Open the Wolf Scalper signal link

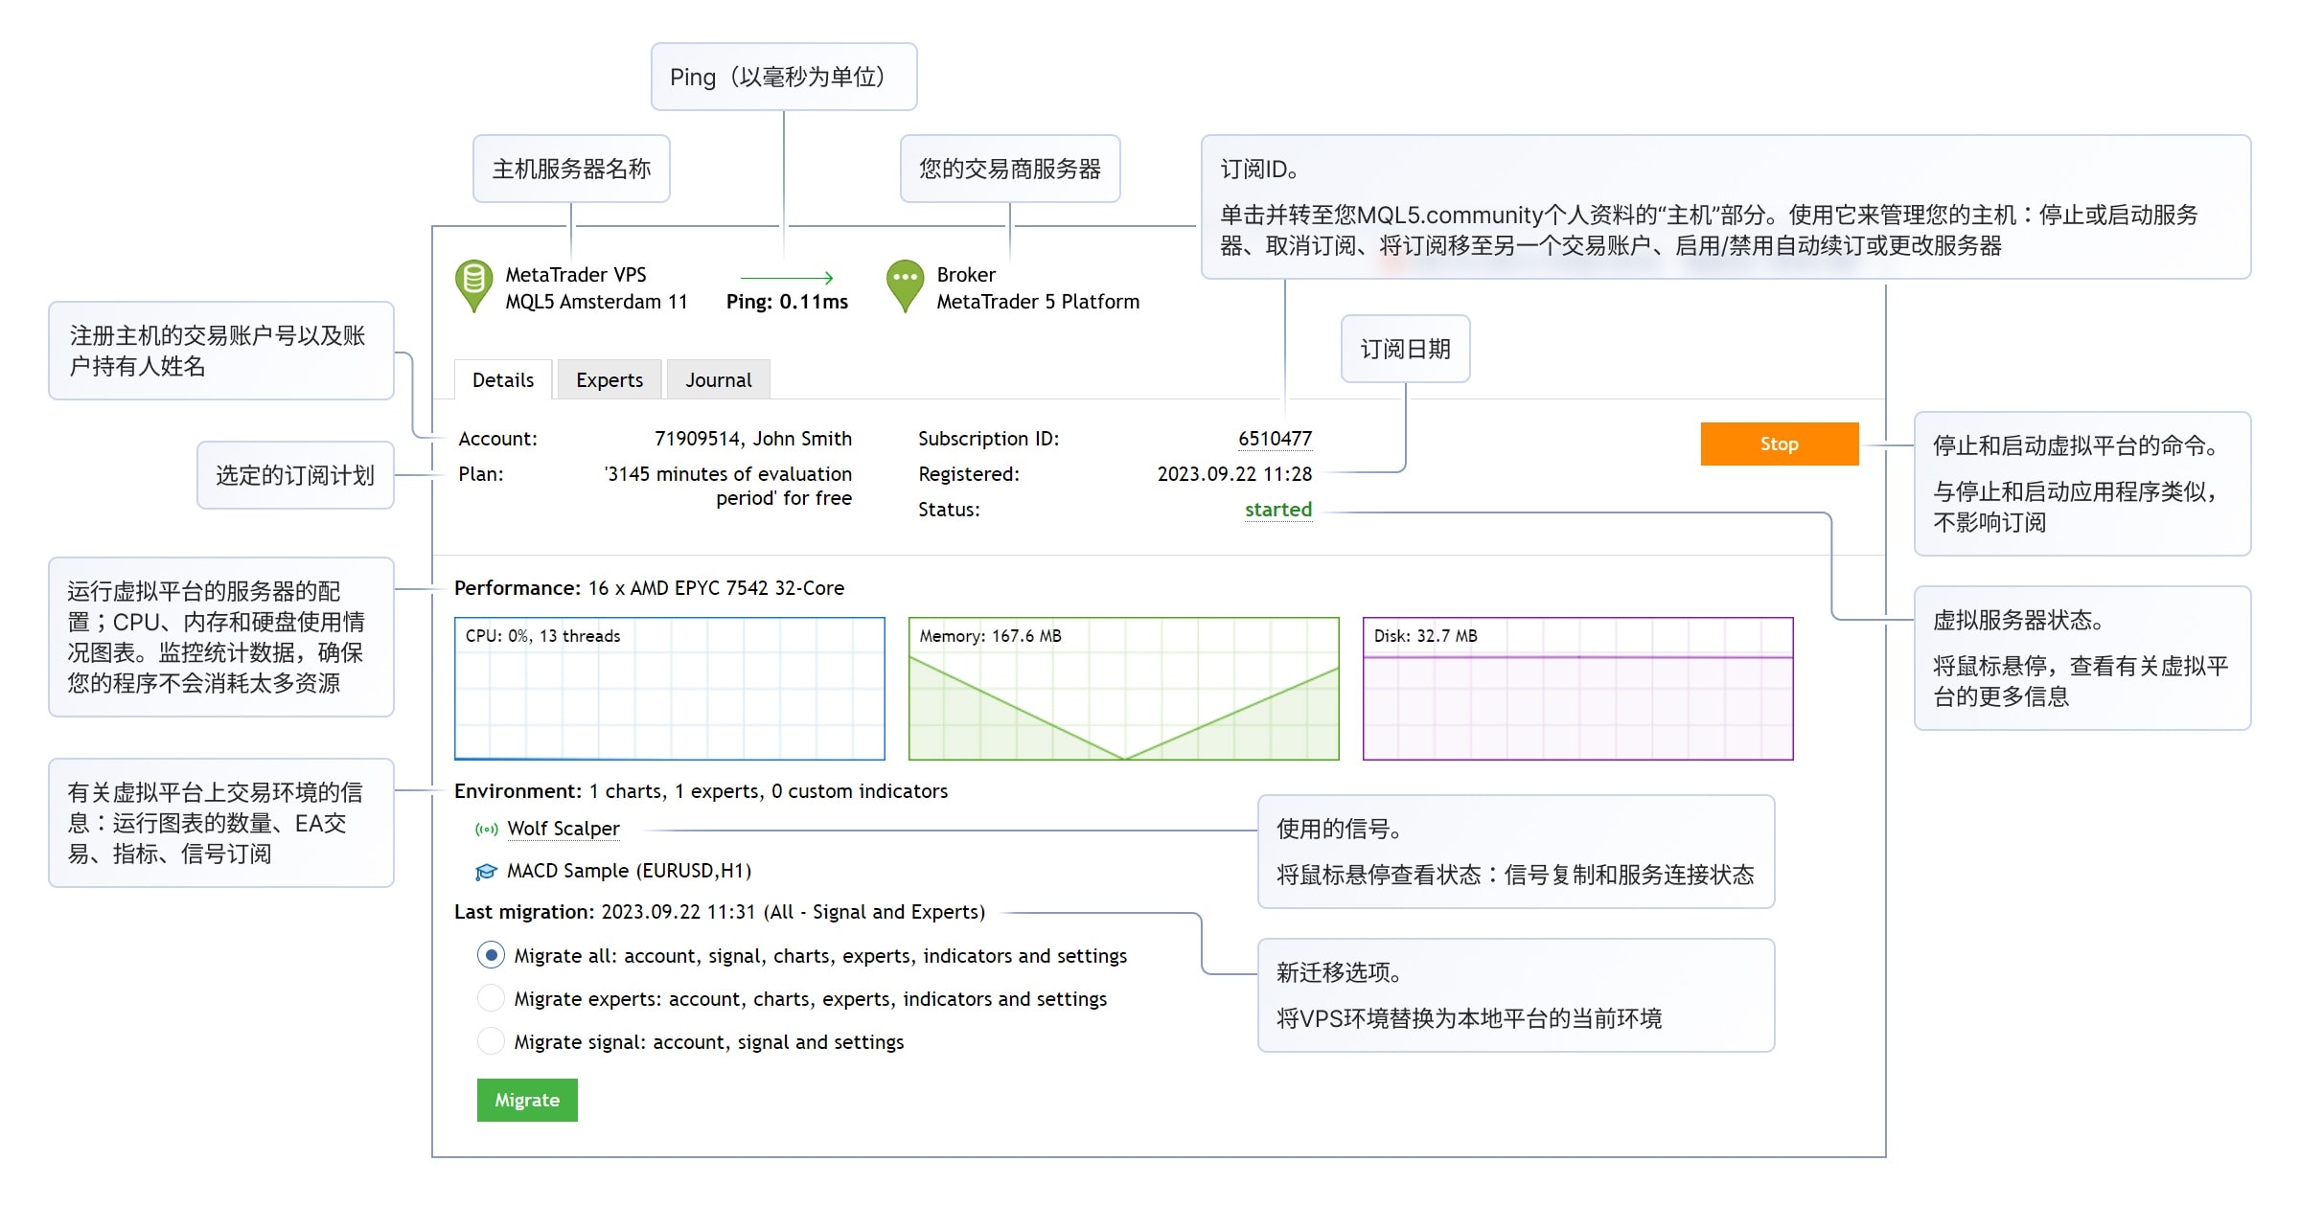(x=563, y=828)
